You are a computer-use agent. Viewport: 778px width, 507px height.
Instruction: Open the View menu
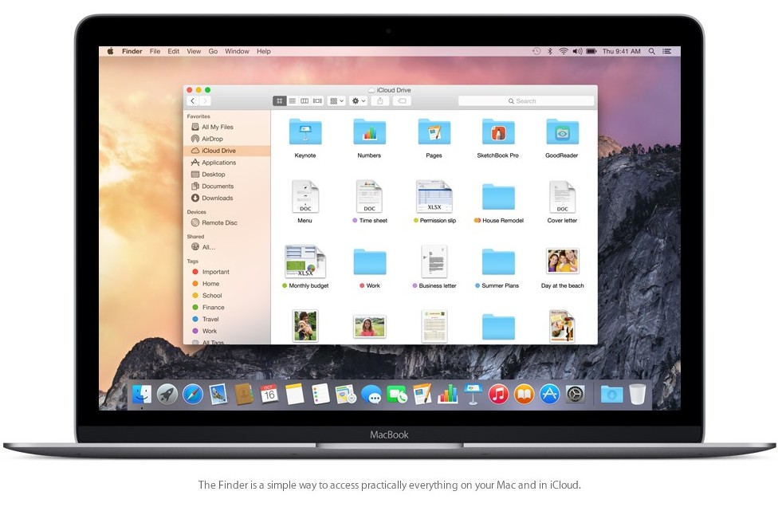(x=194, y=51)
